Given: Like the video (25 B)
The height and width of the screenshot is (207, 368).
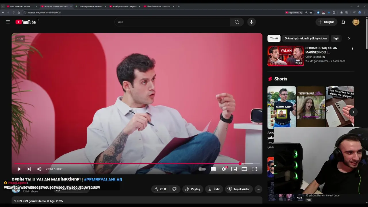Looking at the screenshot, I should [x=160, y=189].
